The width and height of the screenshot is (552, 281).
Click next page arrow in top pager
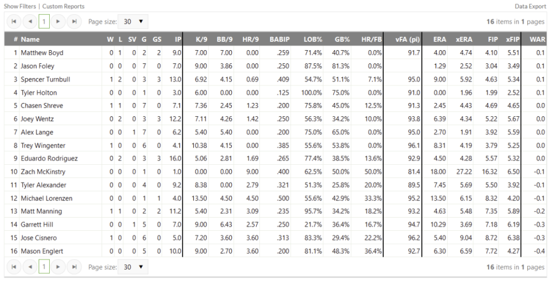point(59,22)
